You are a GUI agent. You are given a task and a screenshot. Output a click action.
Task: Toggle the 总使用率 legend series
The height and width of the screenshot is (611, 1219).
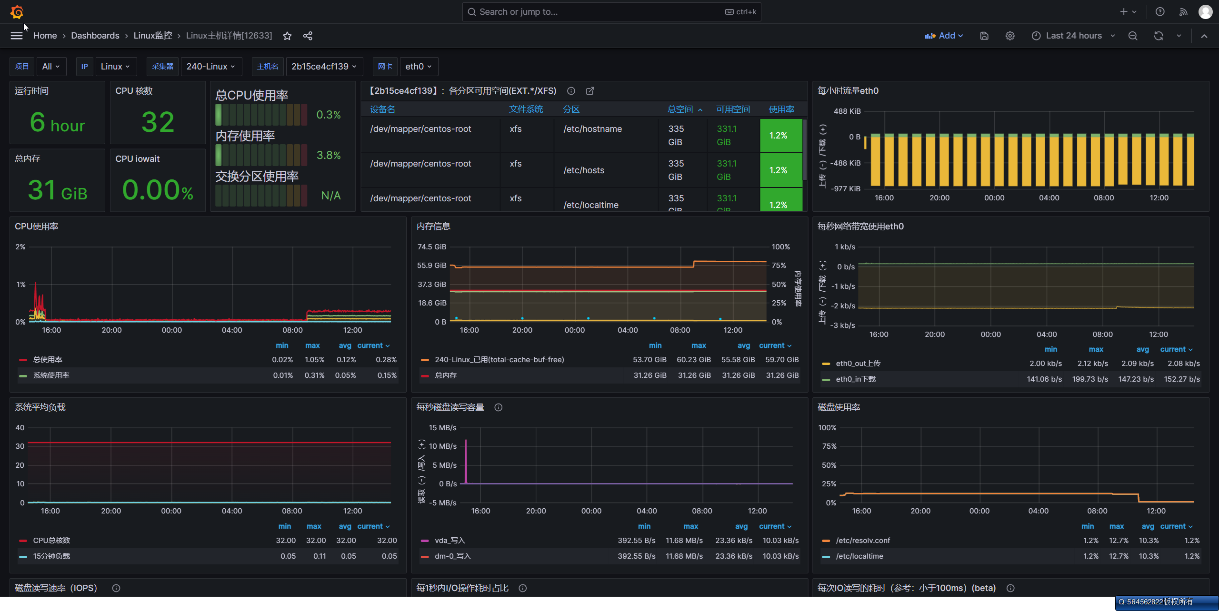[48, 360]
